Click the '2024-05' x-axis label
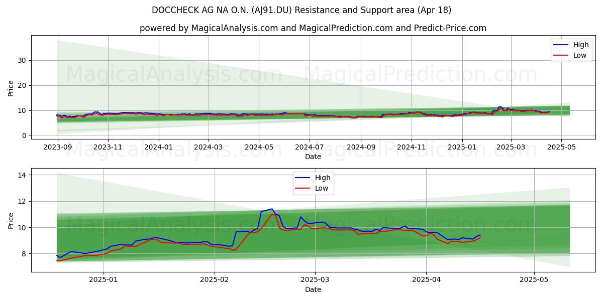 point(259,147)
